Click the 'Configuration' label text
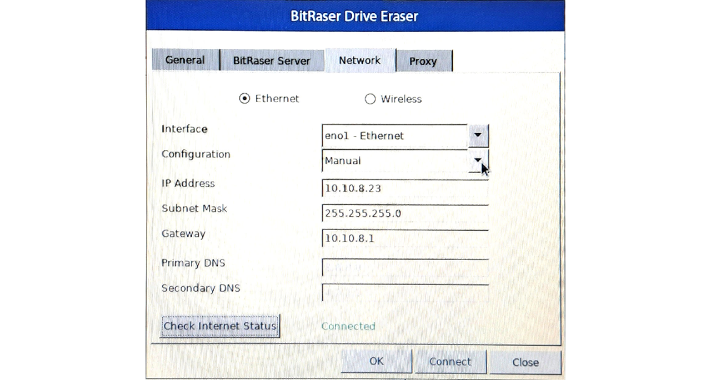The width and height of the screenshot is (711, 380). (196, 154)
